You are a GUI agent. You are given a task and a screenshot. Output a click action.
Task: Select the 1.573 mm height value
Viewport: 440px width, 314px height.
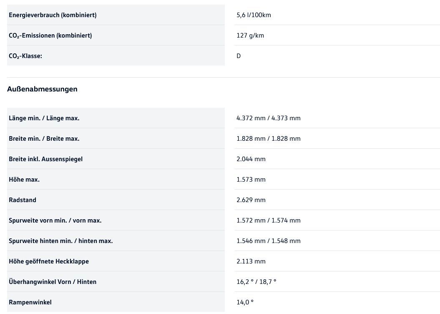click(x=251, y=180)
